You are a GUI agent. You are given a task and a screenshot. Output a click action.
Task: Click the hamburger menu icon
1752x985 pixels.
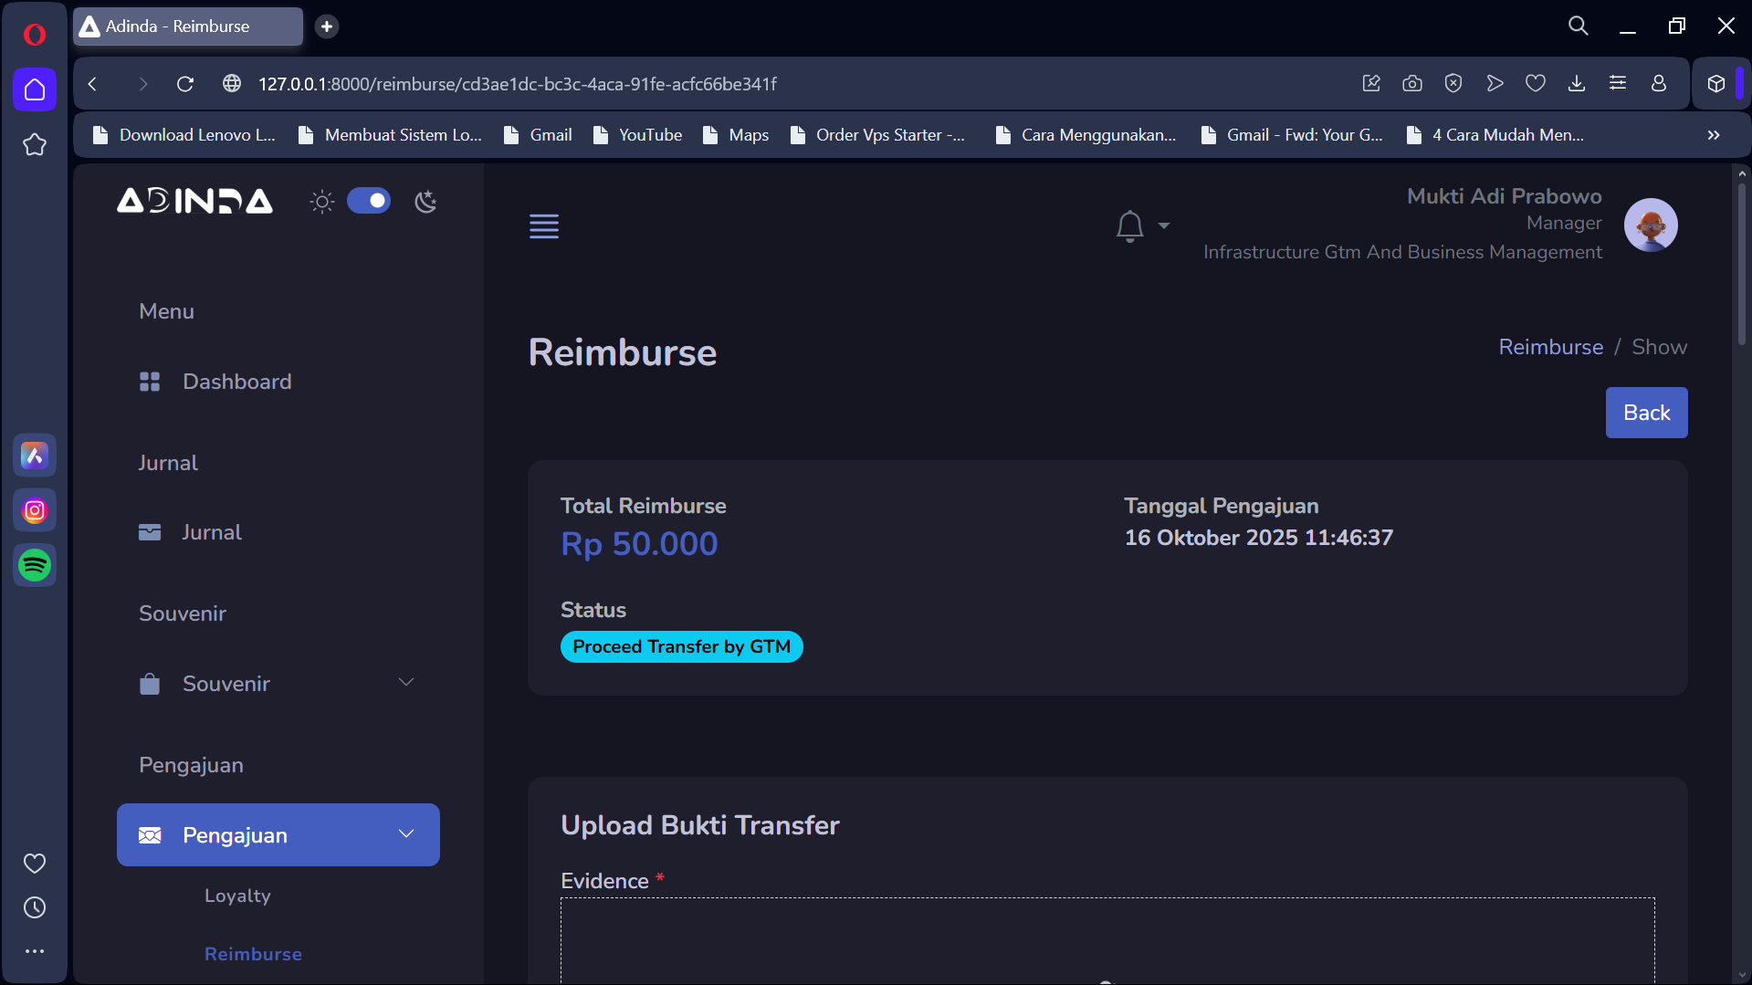tap(544, 225)
